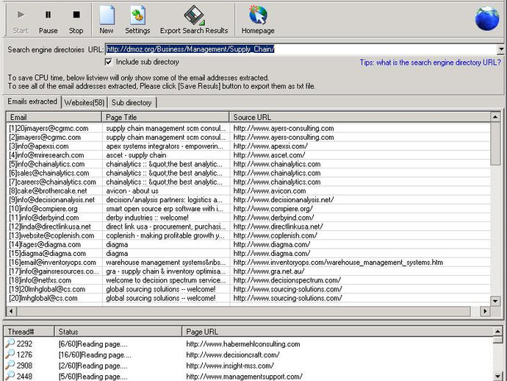Select row [6]sales@chainalytics.com

(x=248, y=173)
